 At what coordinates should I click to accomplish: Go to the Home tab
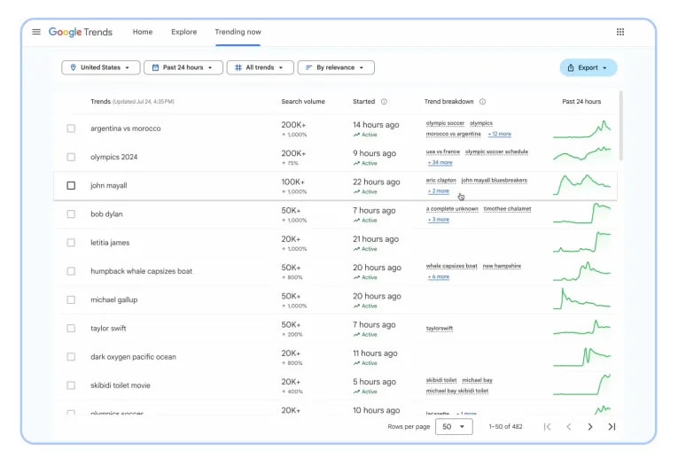pyautogui.click(x=143, y=32)
